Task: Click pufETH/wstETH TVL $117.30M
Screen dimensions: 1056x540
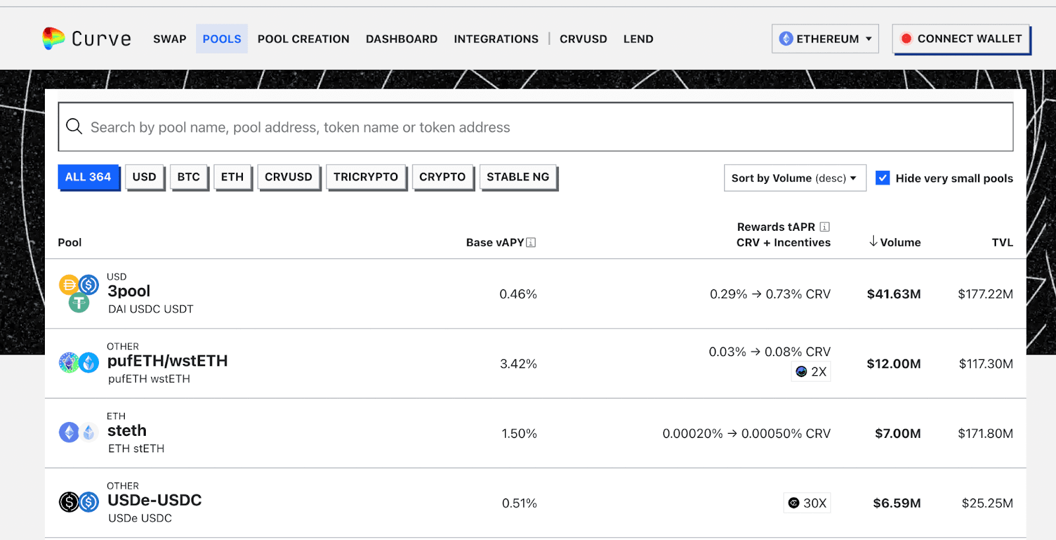Action: click(986, 364)
